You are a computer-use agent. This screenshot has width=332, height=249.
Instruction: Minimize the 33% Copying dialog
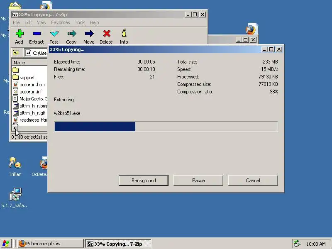tap(264, 49)
